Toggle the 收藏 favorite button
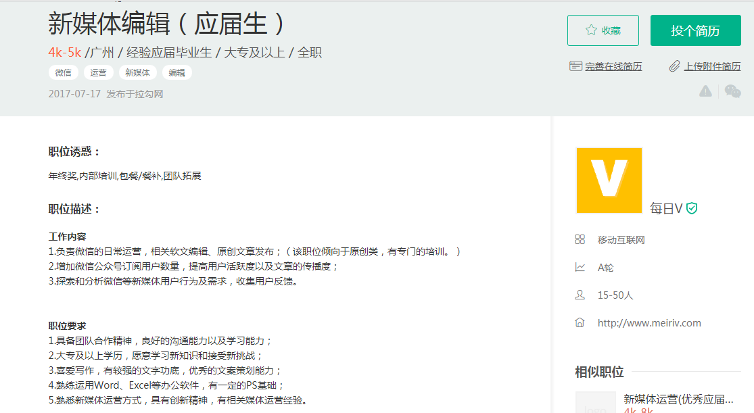This screenshot has height=413, width=754. [x=603, y=30]
